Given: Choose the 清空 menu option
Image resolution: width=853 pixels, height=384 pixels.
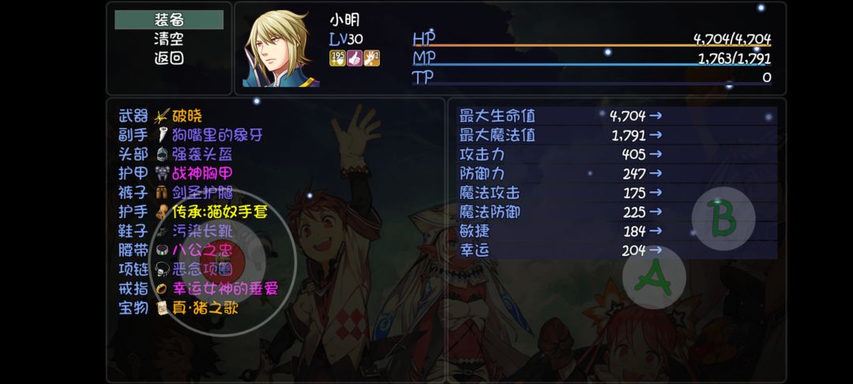Looking at the screenshot, I should click(169, 39).
